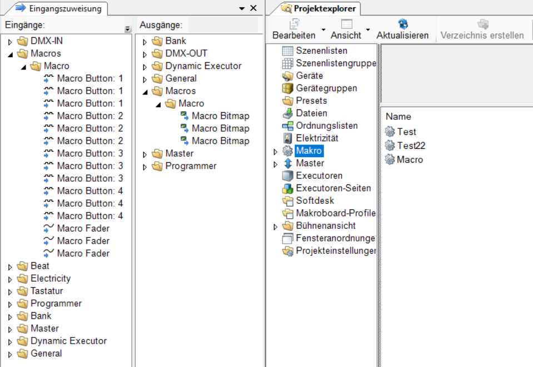Click the Aktualisieren refresh icon
This screenshot has height=367, width=533.
click(x=403, y=24)
